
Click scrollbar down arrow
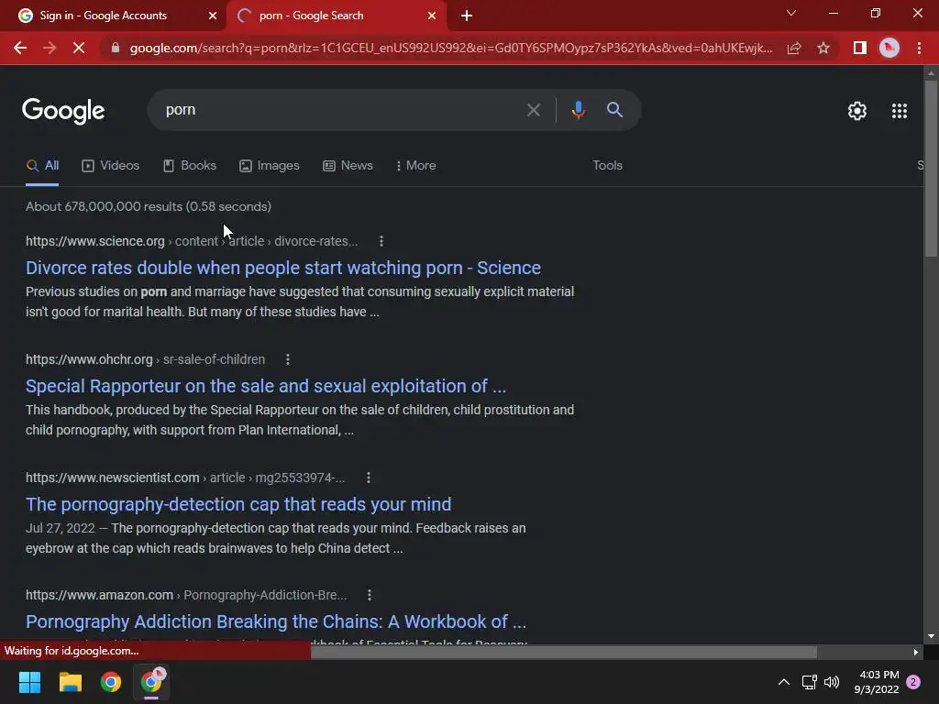click(931, 636)
